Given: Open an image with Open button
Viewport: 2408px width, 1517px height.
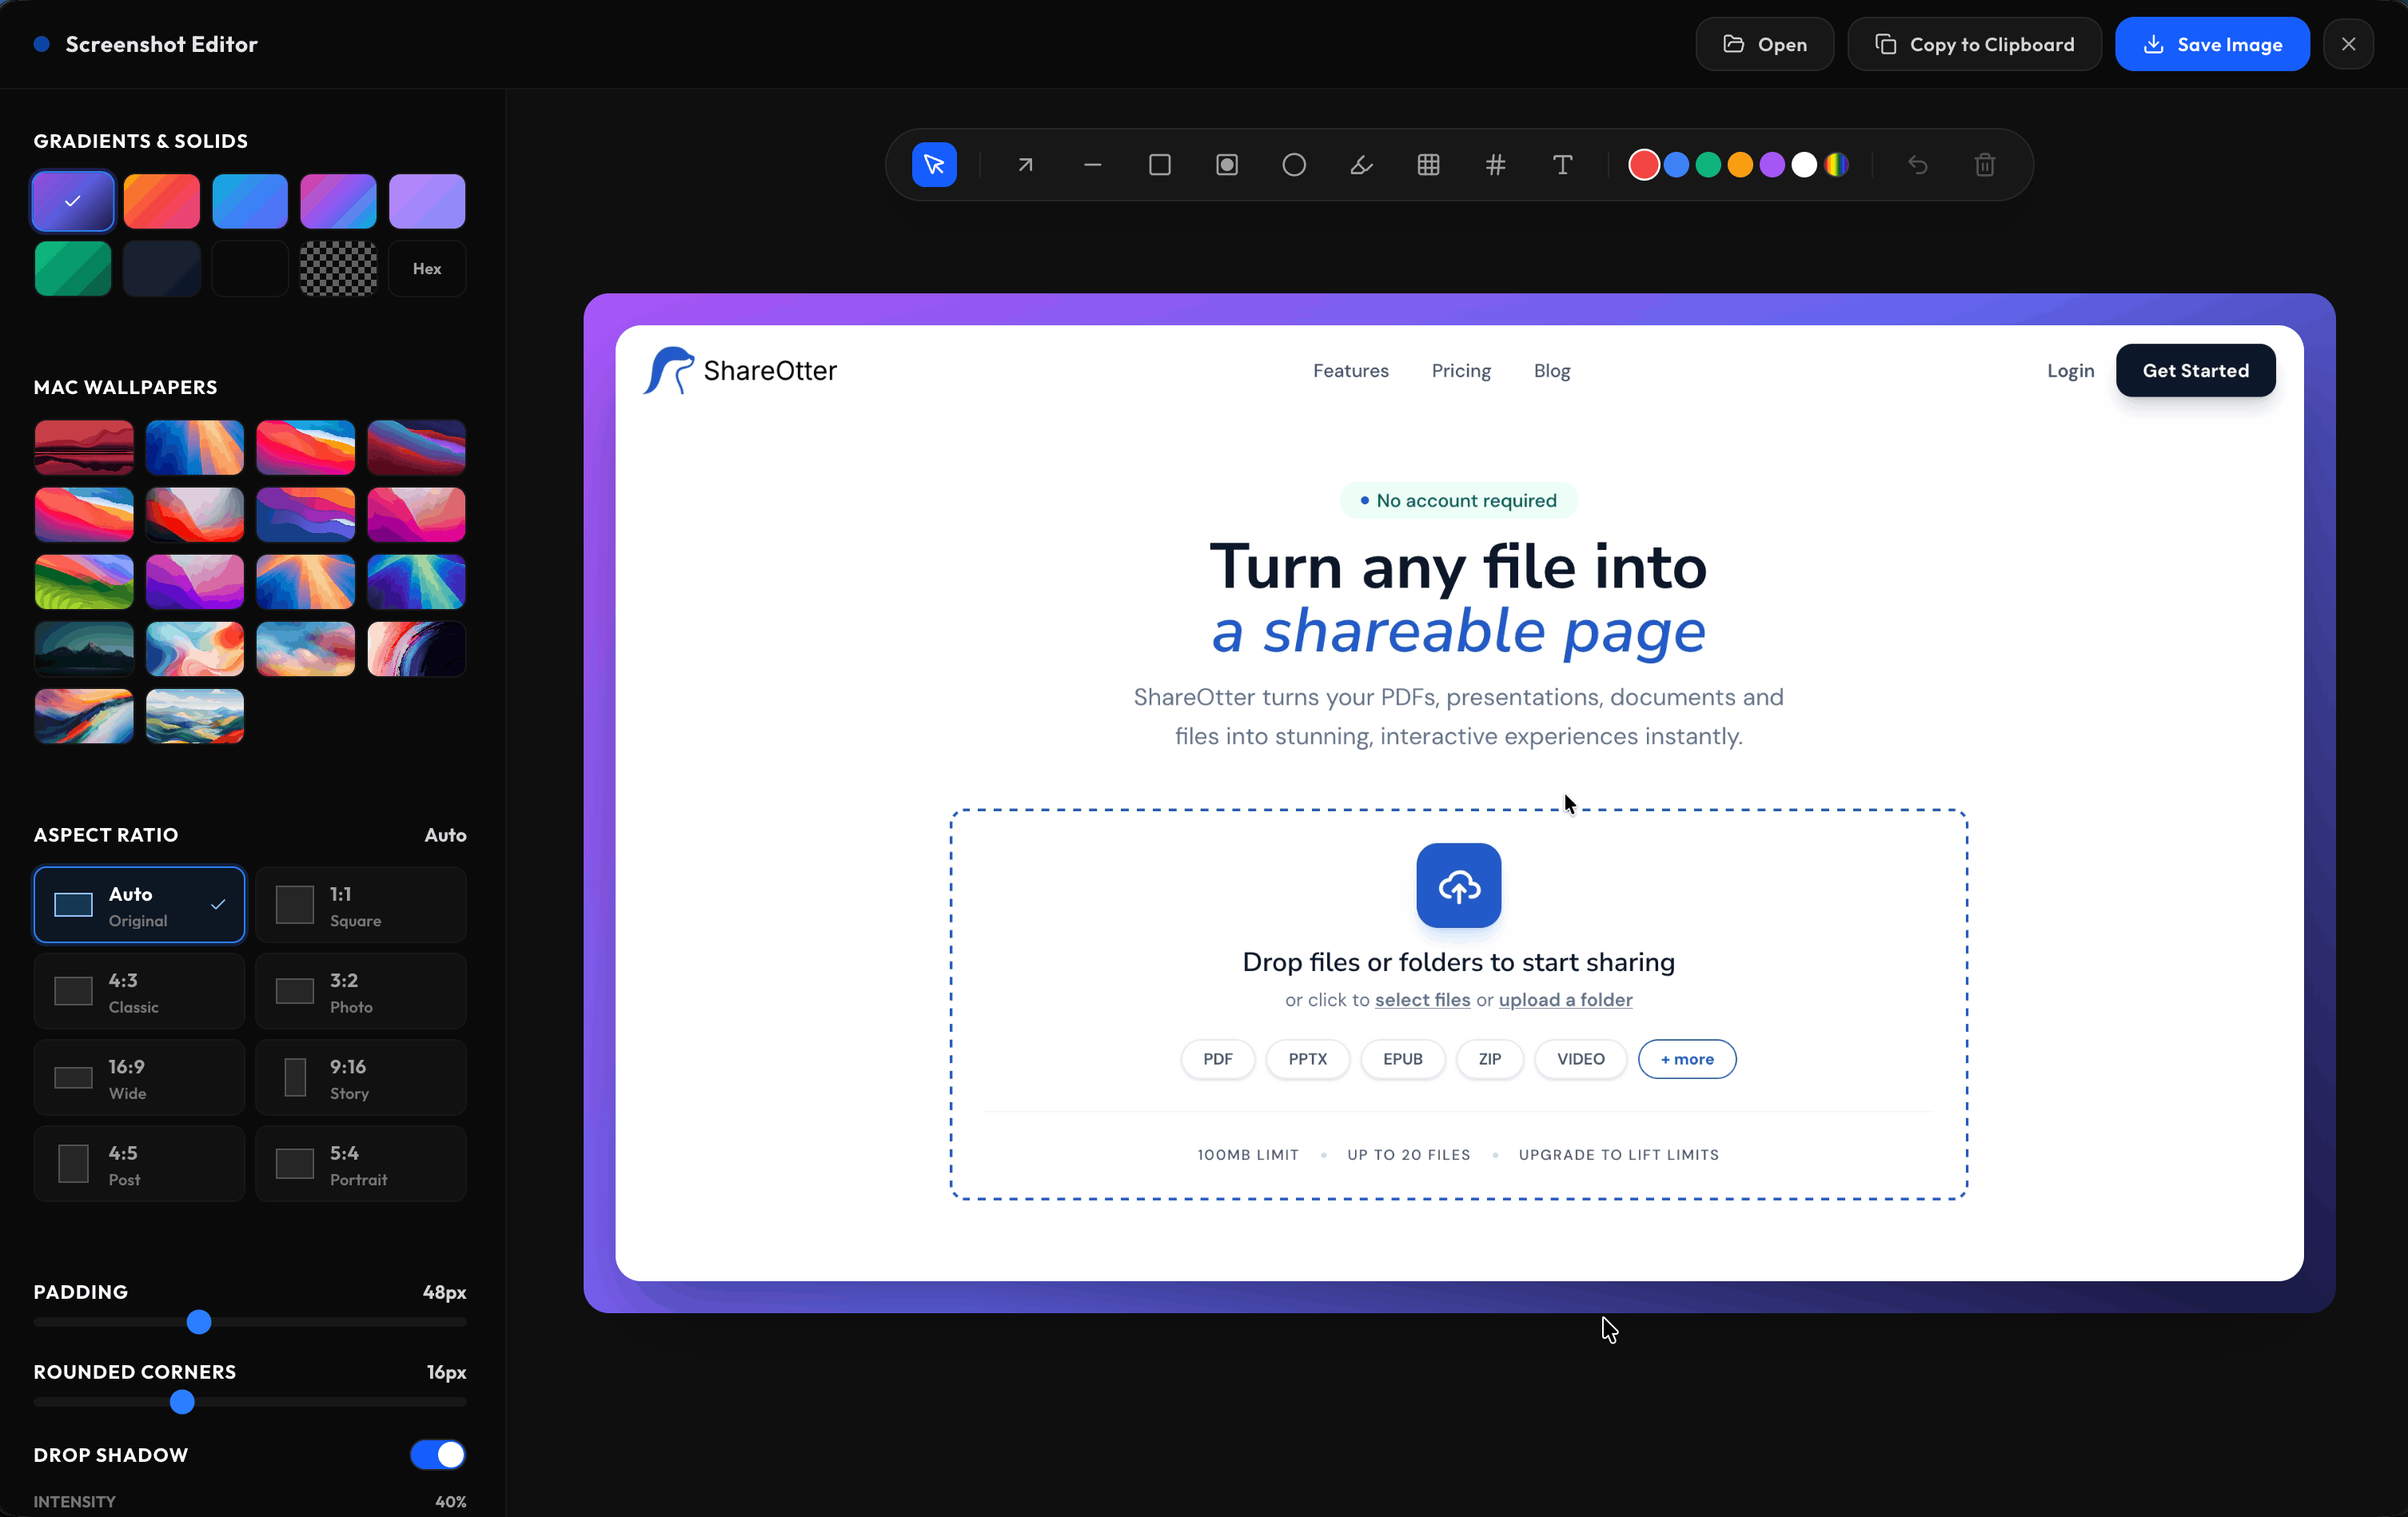Looking at the screenshot, I should (1764, 44).
